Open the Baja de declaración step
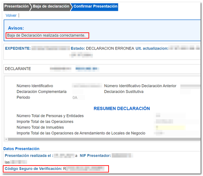Image resolution: width=203 pixels, height=176 pixels. (51, 6)
